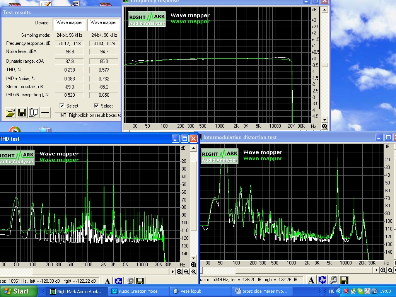
Task: Click the vertical zoom magnifier beside Hz in THD test
Action: 193,265
